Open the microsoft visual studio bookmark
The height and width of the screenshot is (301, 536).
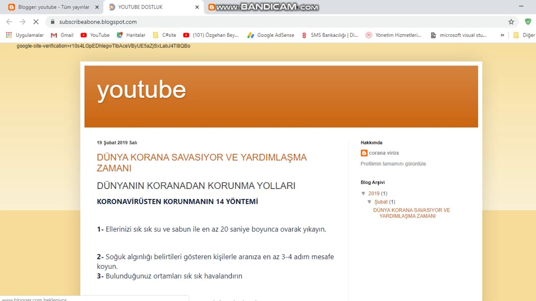point(459,35)
